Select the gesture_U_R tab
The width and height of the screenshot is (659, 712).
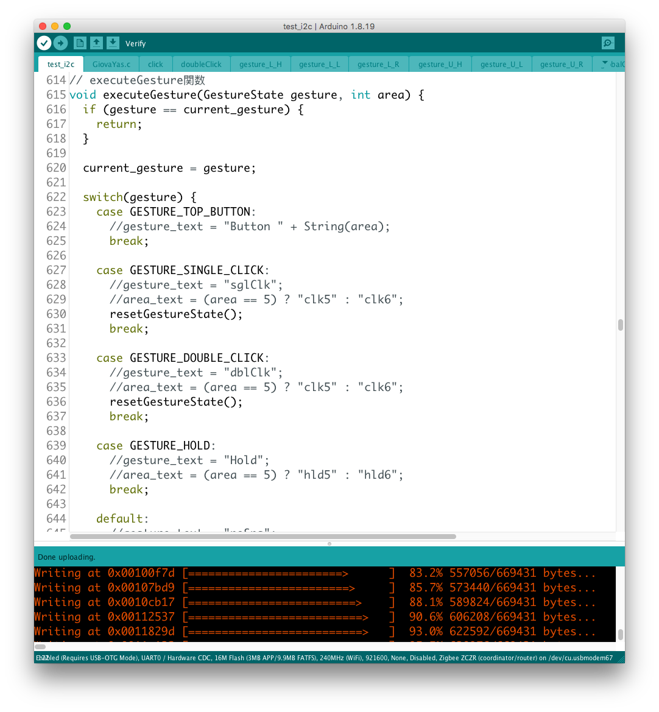point(561,64)
